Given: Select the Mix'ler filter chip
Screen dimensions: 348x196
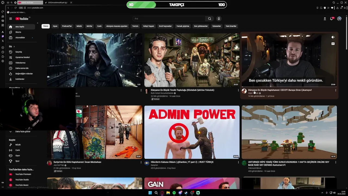Looking at the screenshot, I should (x=89, y=26).
